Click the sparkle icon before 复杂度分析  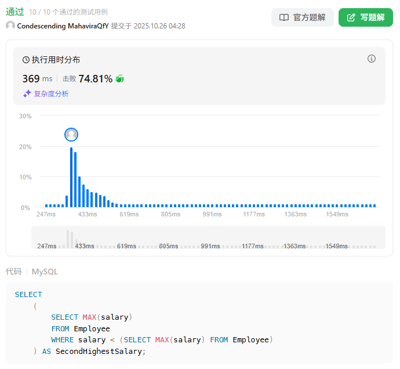tap(27, 93)
